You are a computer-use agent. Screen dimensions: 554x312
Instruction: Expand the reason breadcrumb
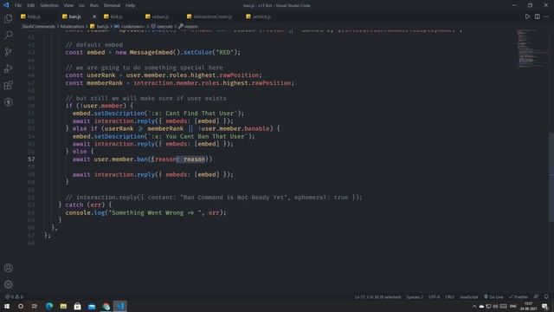pyautogui.click(x=188, y=27)
